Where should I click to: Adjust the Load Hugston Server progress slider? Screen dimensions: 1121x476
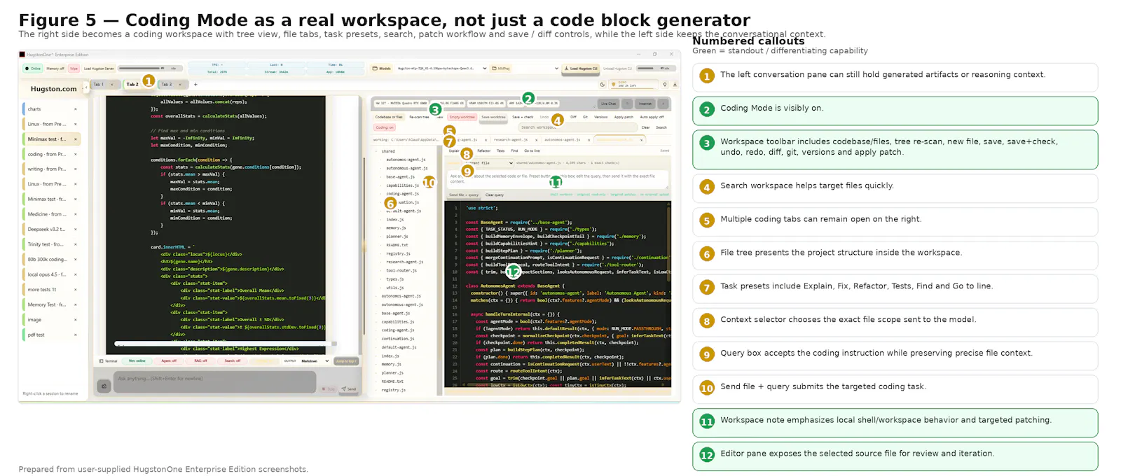[x=142, y=69]
